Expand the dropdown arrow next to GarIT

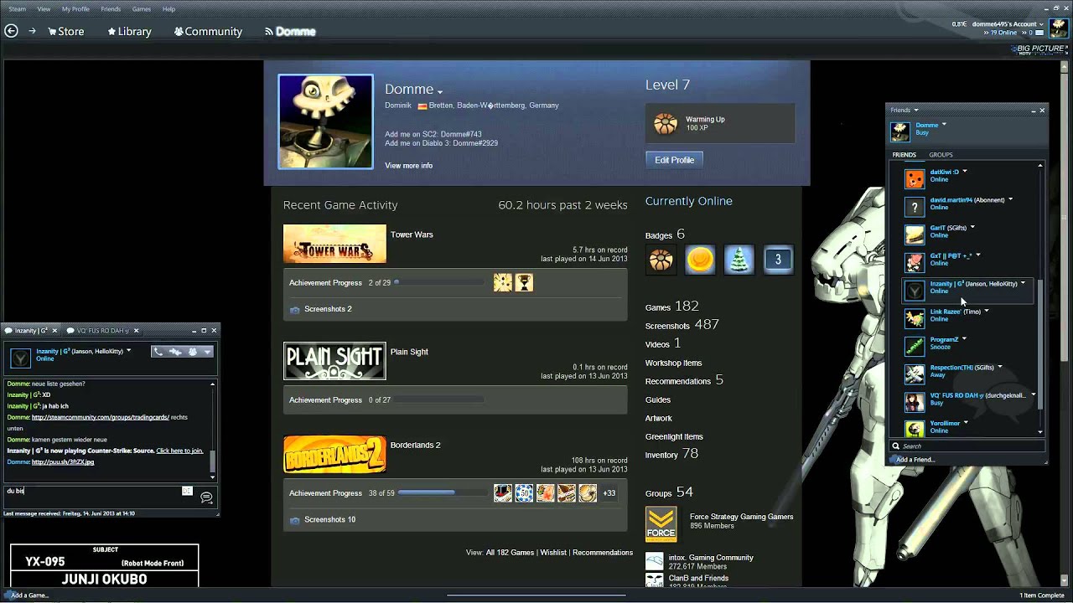point(972,228)
